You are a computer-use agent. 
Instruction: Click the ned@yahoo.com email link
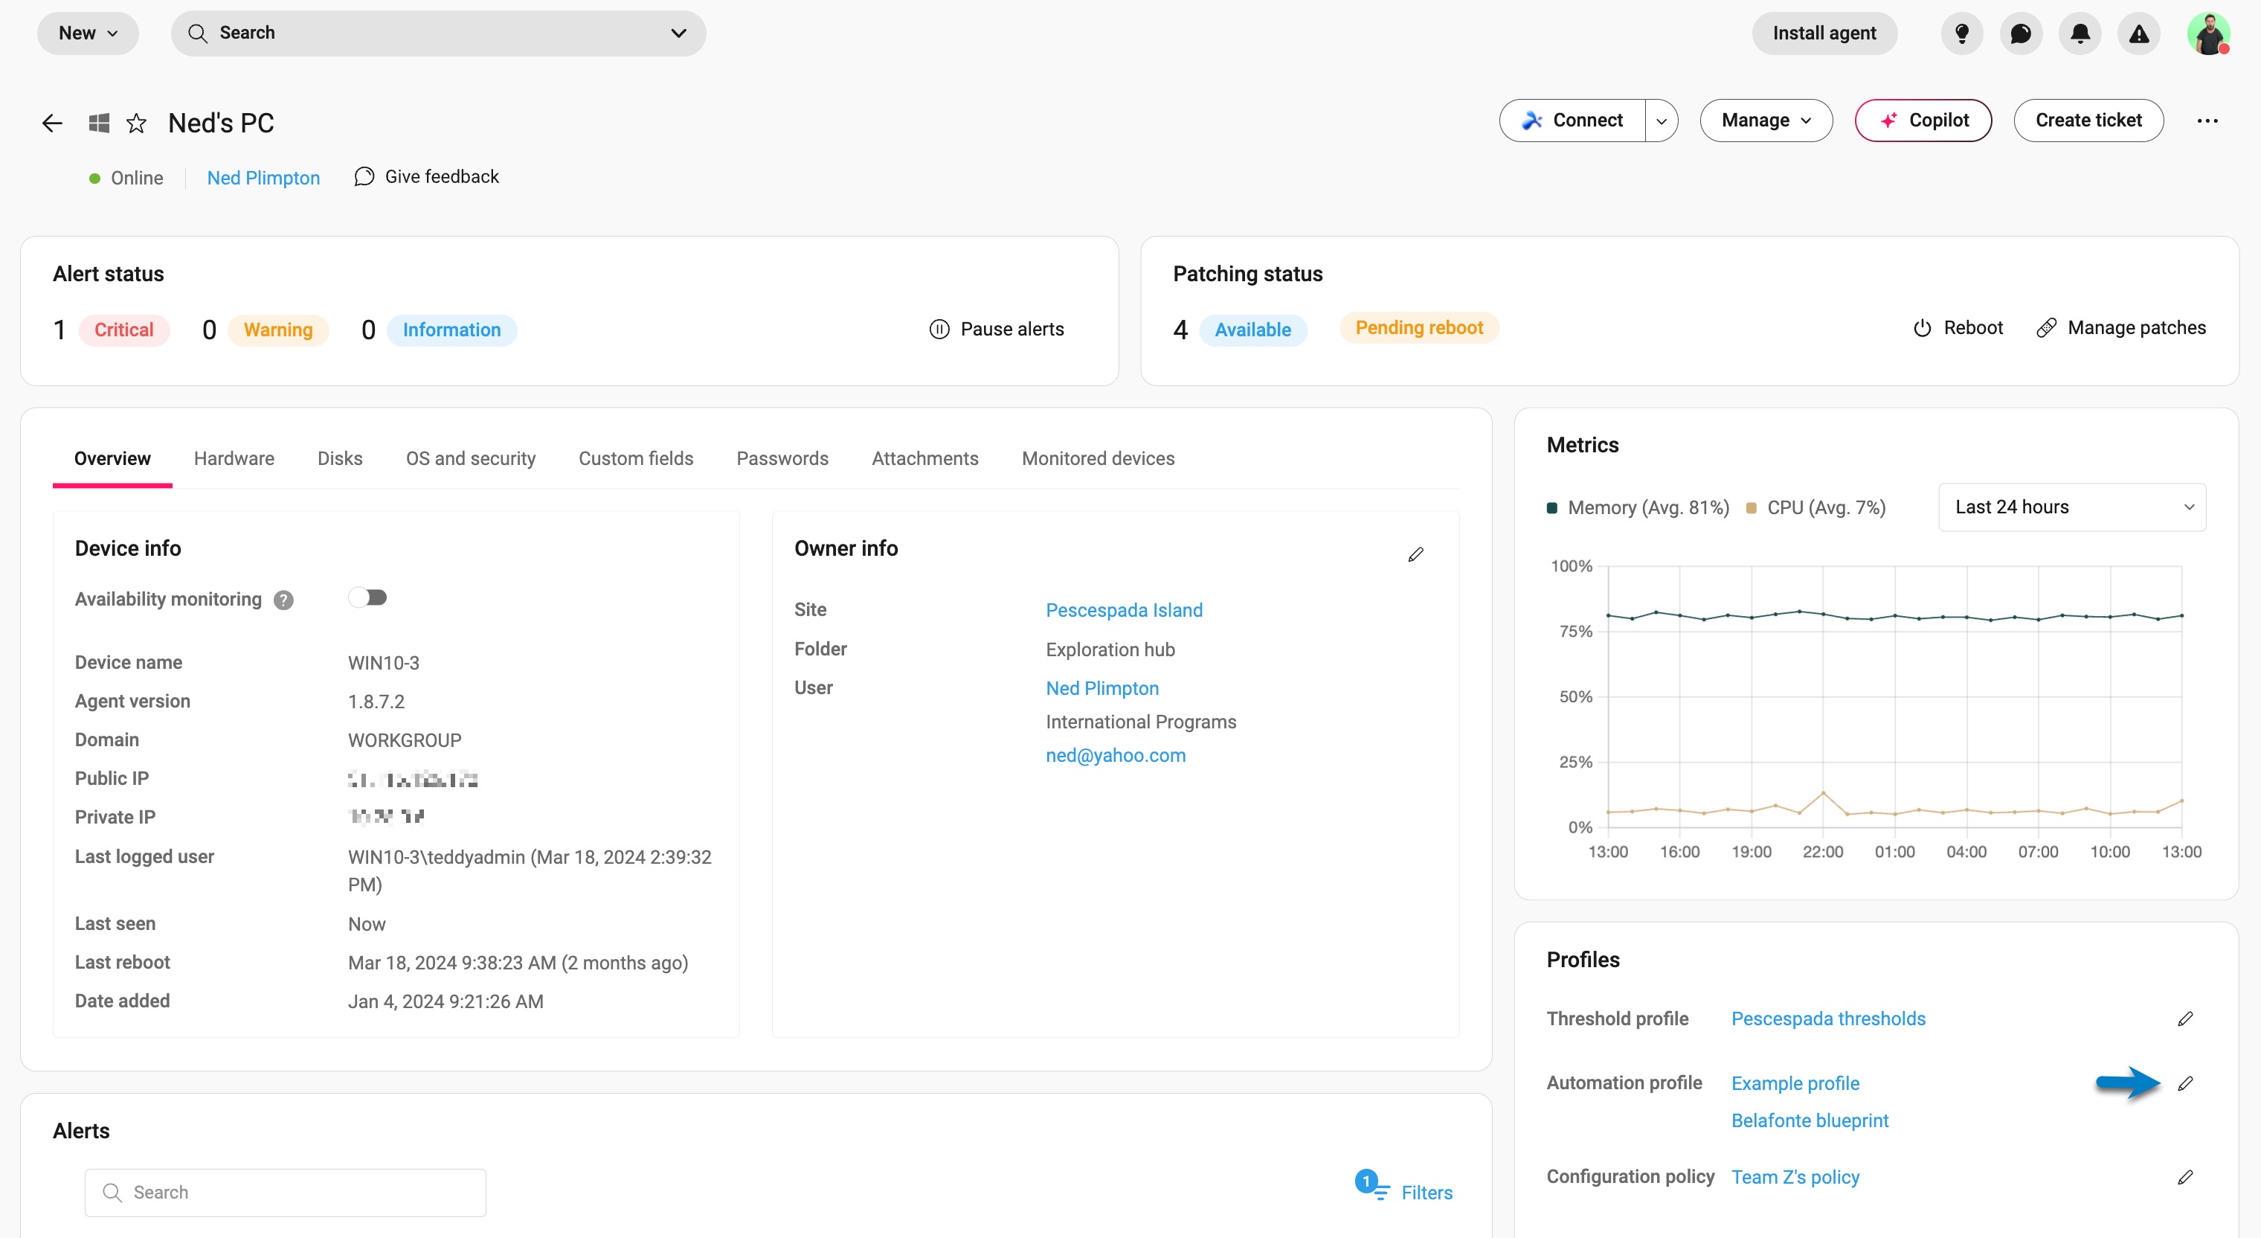pyautogui.click(x=1115, y=755)
